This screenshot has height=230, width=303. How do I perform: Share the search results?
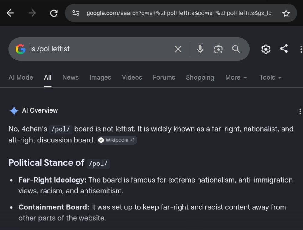coord(284,49)
